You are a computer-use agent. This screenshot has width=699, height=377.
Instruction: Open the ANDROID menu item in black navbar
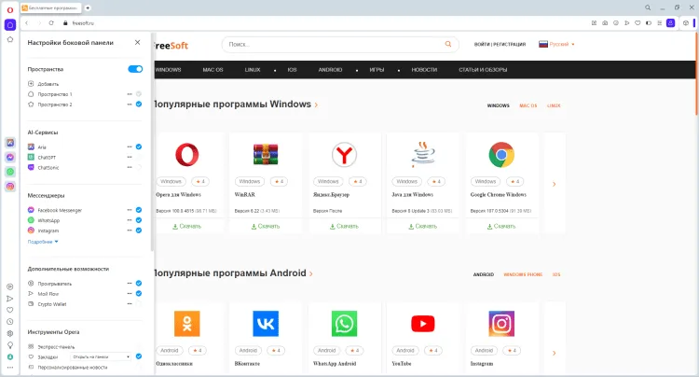(x=330, y=70)
